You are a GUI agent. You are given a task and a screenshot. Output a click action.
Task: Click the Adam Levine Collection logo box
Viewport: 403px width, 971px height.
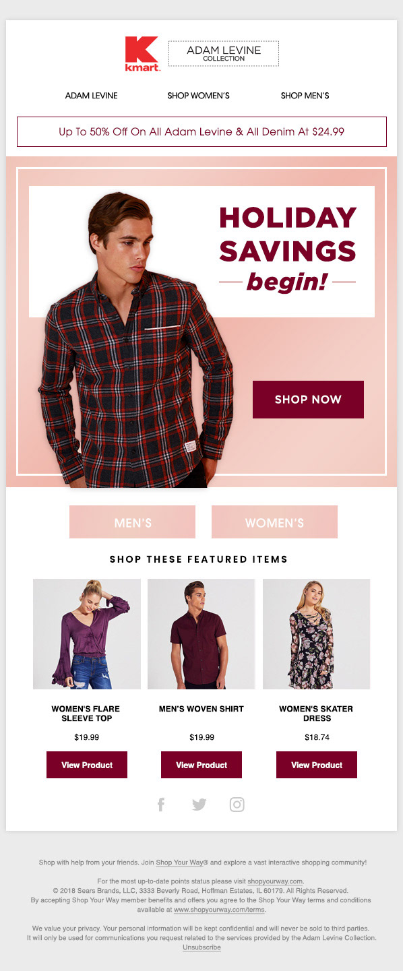[224, 53]
